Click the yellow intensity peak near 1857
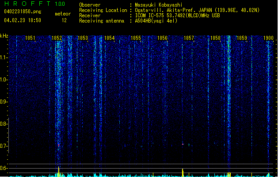Viewport: 278px width, 177px height. click(x=183, y=173)
